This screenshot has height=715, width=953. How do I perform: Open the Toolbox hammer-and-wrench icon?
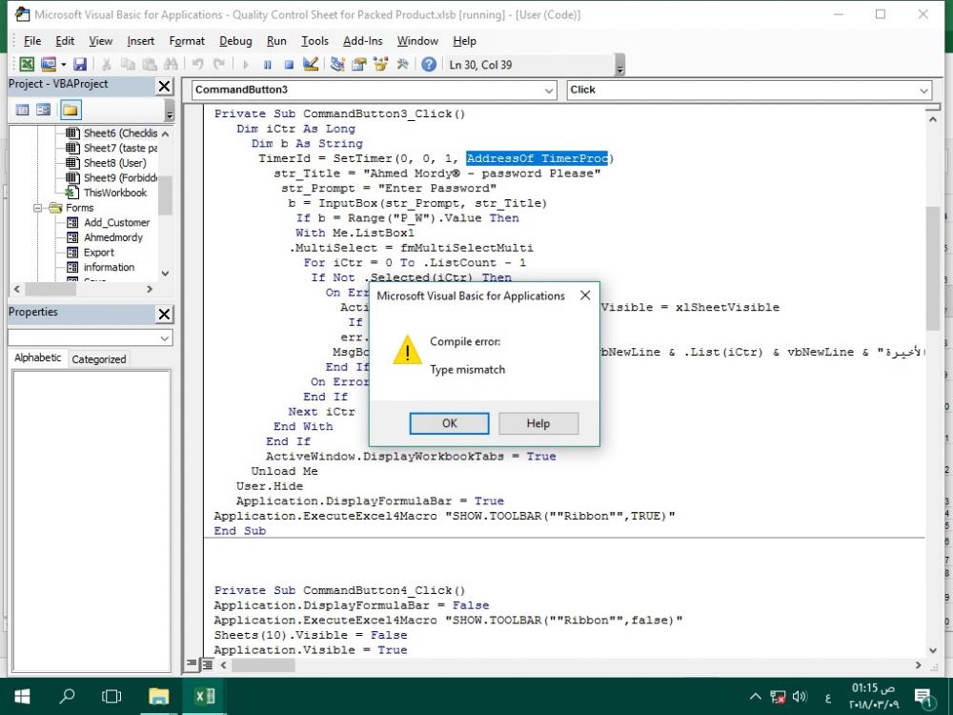click(x=402, y=64)
